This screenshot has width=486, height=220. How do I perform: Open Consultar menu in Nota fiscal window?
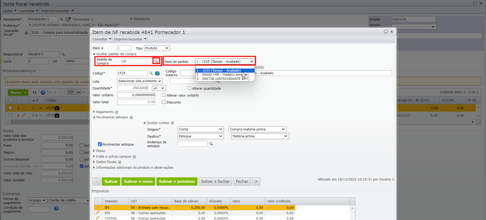pyautogui.click(x=29, y=11)
